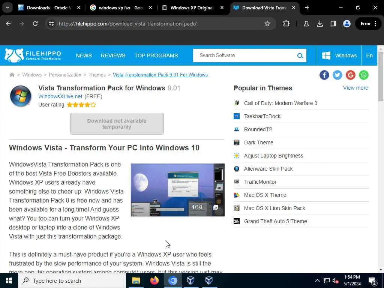Open Vista Transformation Pack 9.01 breadcrumb link
Image resolution: width=384 pixels, height=288 pixels.
coord(160,75)
